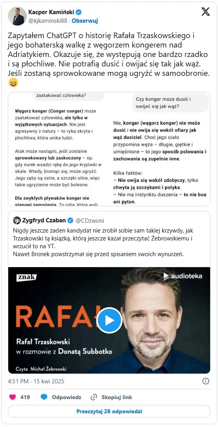Open the left ChatGPT screenshot about węgorz konger
The height and width of the screenshot is (427, 218).
tap(59, 149)
